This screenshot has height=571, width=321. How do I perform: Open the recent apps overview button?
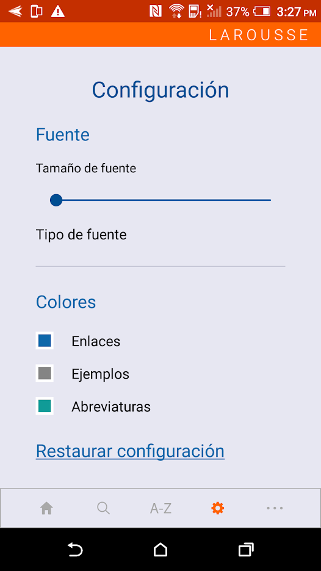246,550
